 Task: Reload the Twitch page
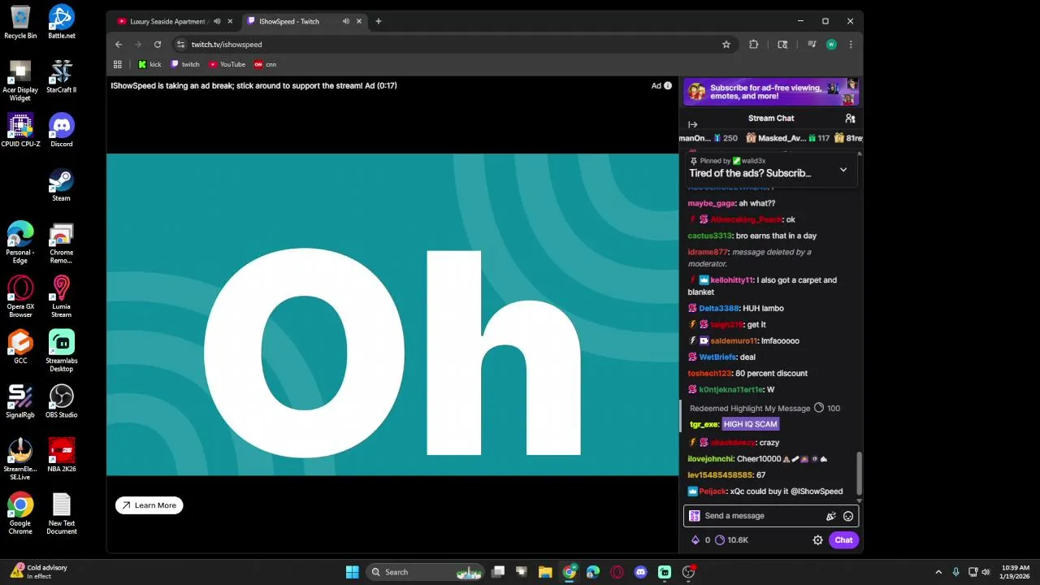point(158,45)
